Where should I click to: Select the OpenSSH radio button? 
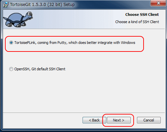(x=11, y=69)
